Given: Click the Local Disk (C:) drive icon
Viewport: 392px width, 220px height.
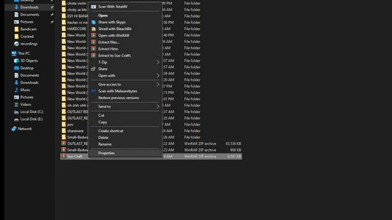Looking at the screenshot, I should [x=17, y=112].
